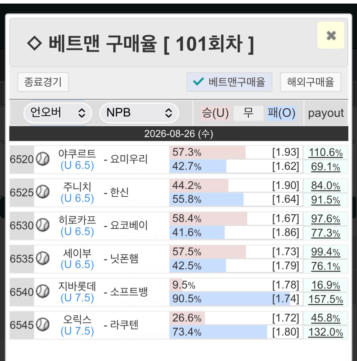Open the NPB league dropdown

point(139,113)
